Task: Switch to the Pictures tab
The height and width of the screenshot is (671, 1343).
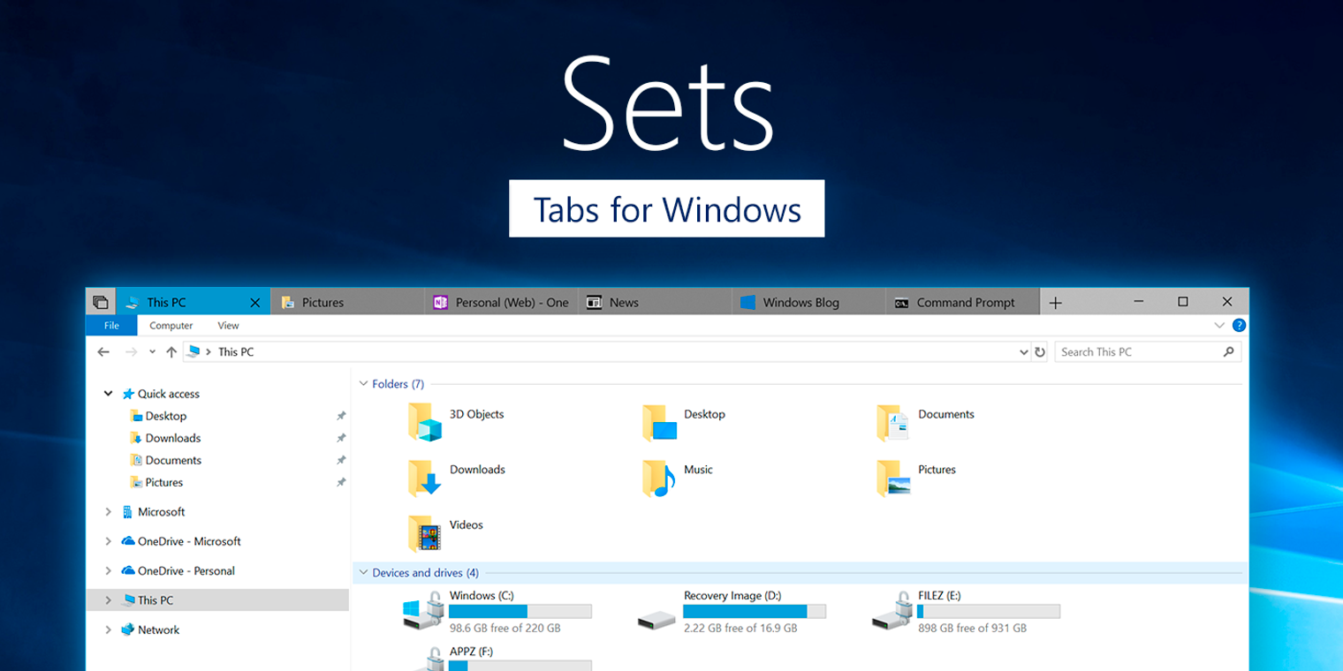Action: click(x=346, y=302)
